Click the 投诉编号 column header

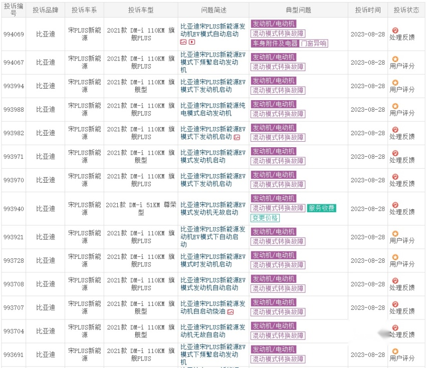(x=14, y=10)
